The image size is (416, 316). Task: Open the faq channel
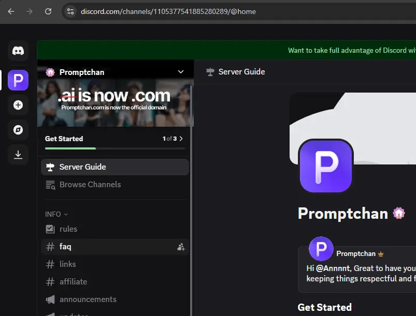pyautogui.click(x=115, y=247)
